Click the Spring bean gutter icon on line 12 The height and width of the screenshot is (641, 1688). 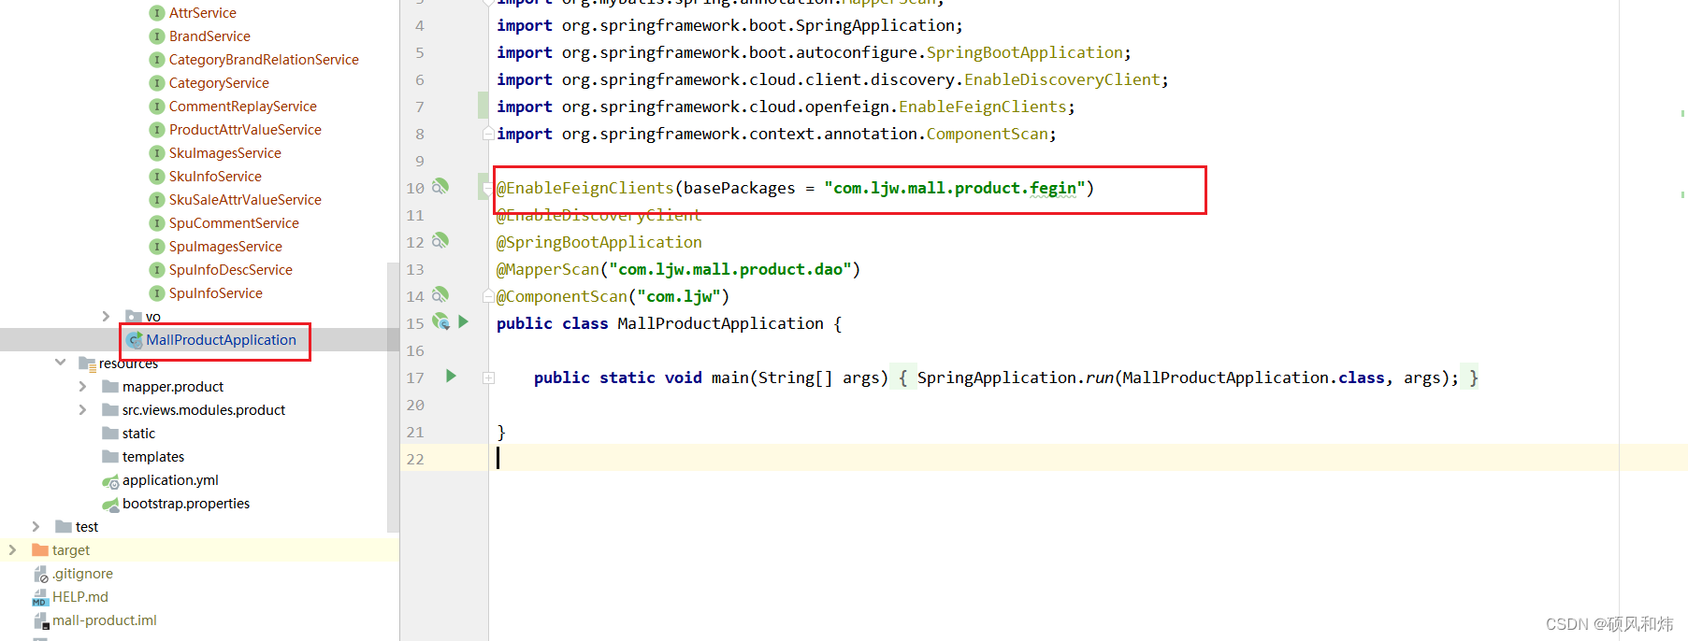[440, 241]
